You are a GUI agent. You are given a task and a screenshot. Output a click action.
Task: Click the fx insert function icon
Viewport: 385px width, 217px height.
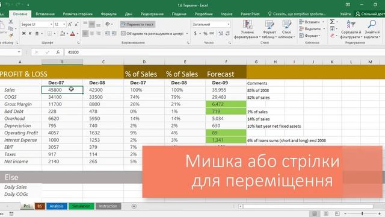click(58, 52)
